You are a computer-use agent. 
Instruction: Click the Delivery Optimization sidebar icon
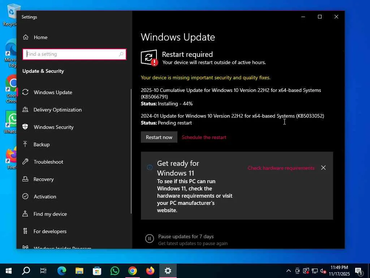(x=25, y=109)
